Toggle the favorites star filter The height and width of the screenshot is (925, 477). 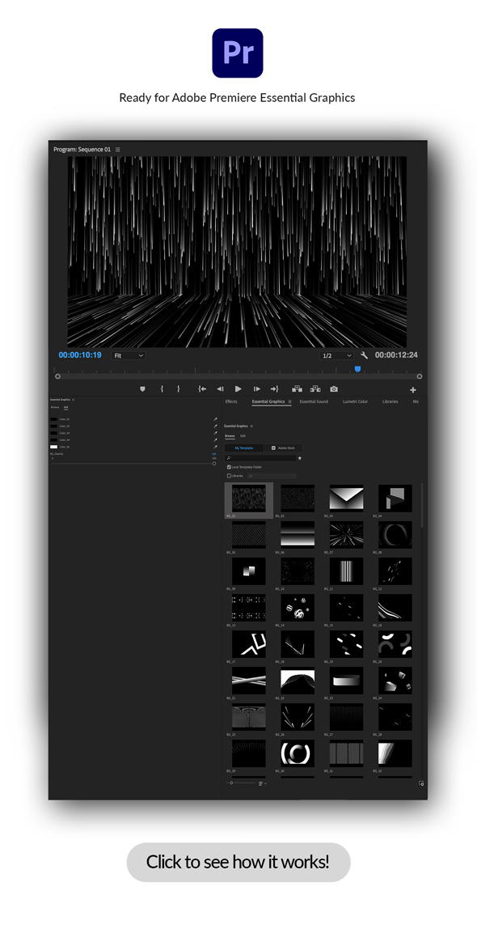coord(299,458)
